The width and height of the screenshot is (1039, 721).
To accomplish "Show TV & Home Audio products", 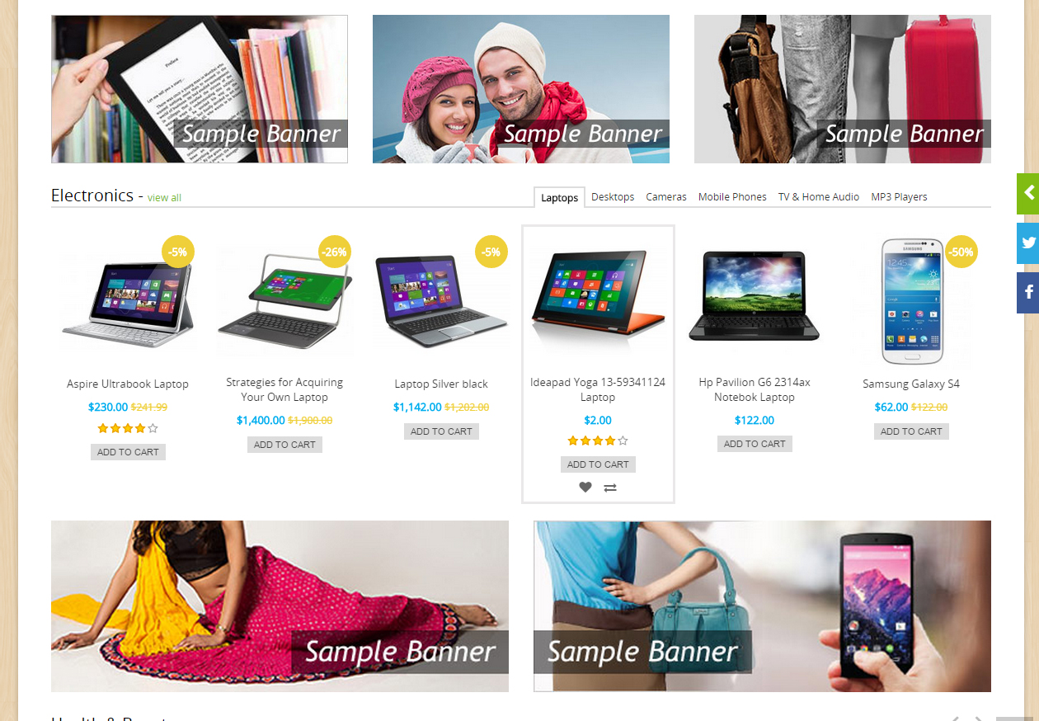I will tap(819, 197).
